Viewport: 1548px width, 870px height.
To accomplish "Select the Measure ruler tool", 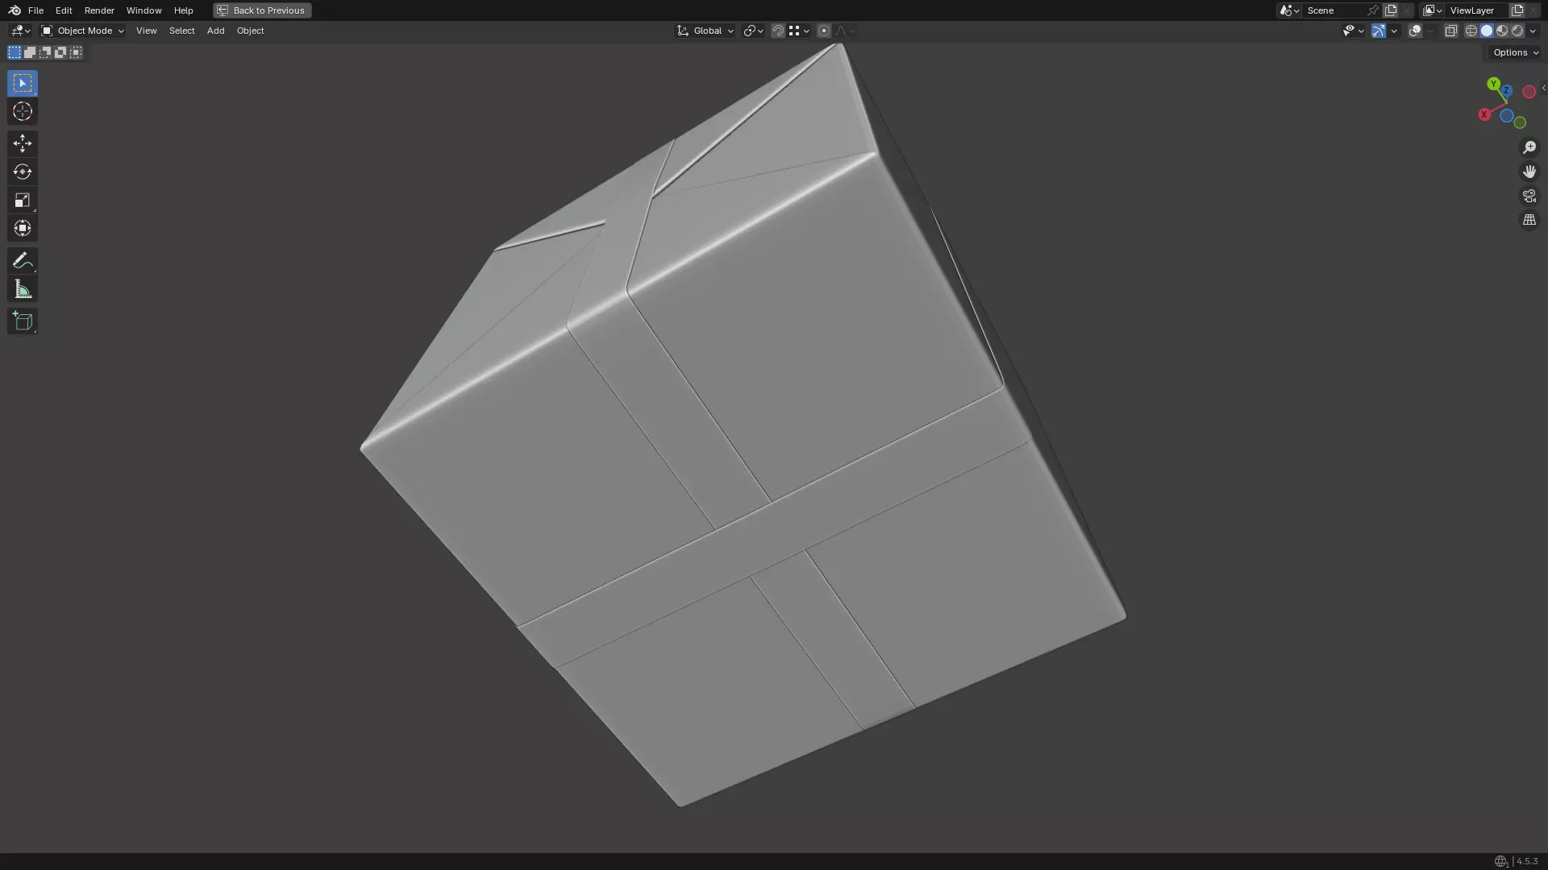I will pos(22,290).
